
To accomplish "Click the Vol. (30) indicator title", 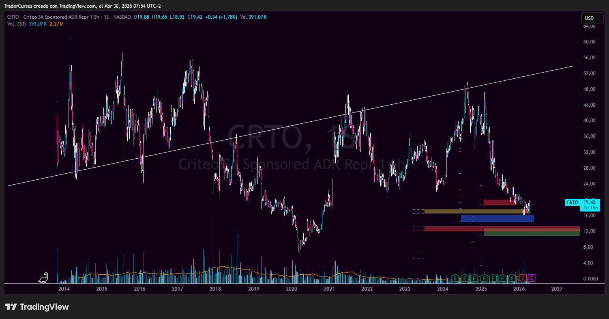I will tap(17, 24).
